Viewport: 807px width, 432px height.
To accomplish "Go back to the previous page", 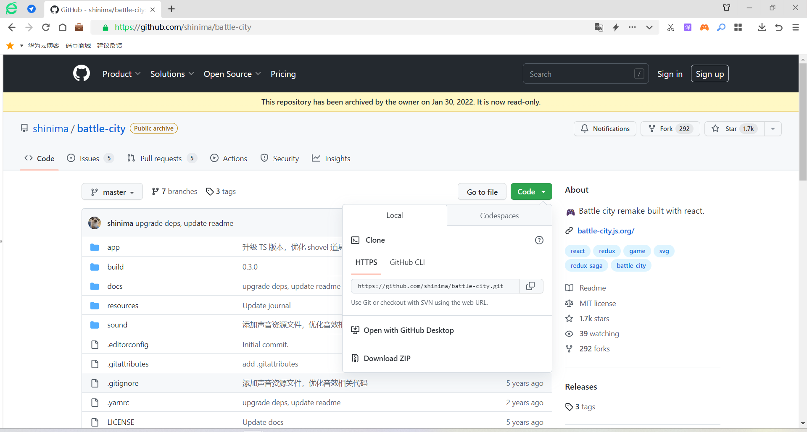I will (x=12, y=27).
